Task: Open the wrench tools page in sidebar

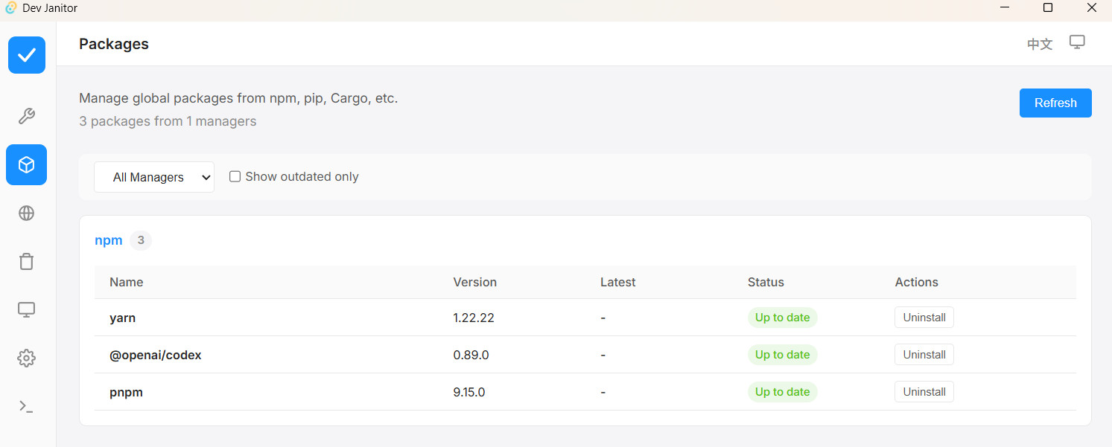Action: pyautogui.click(x=27, y=117)
